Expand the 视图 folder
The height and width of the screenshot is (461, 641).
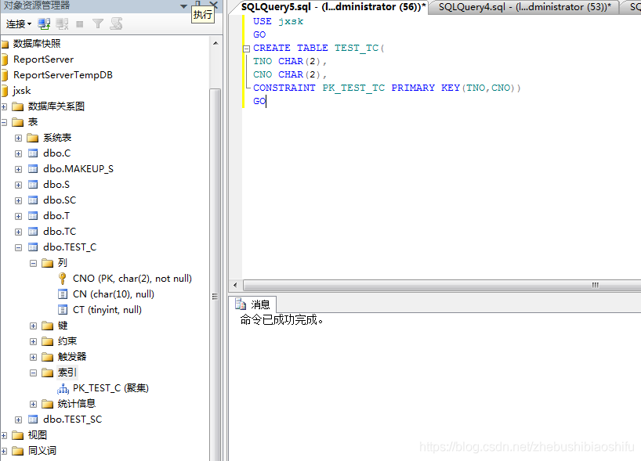tap(4, 435)
